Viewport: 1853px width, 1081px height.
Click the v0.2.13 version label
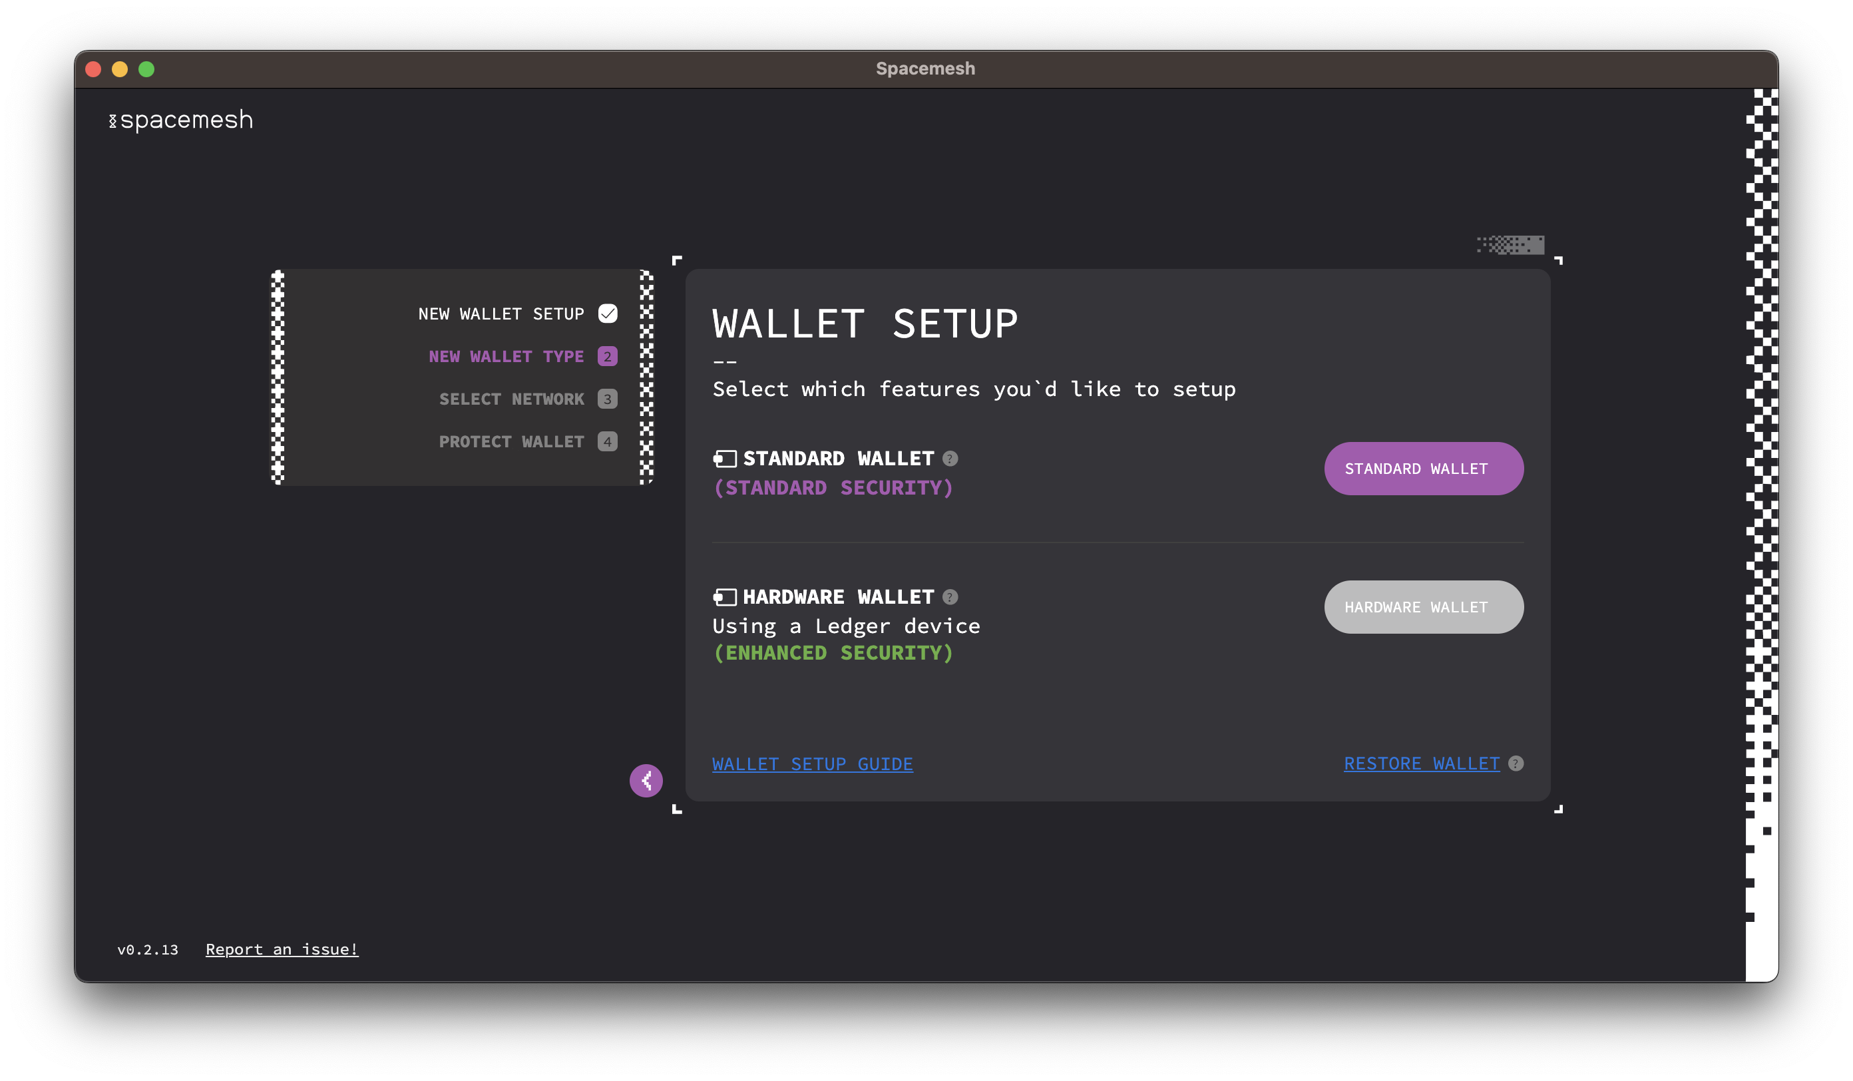(x=148, y=949)
